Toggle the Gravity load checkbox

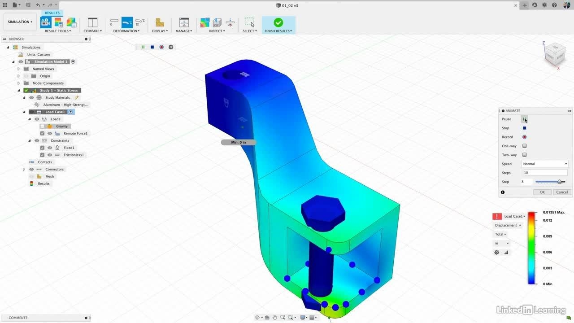pyautogui.click(x=43, y=127)
